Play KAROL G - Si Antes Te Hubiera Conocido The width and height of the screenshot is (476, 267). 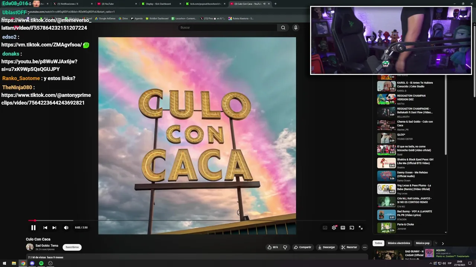coord(405,86)
